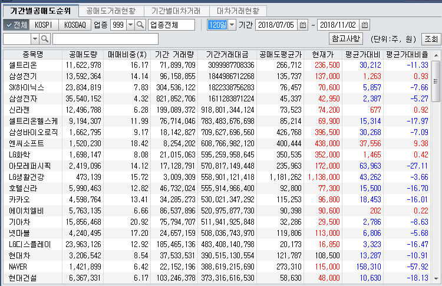
Task: Open the start date calendar picker
Action: (x=303, y=25)
